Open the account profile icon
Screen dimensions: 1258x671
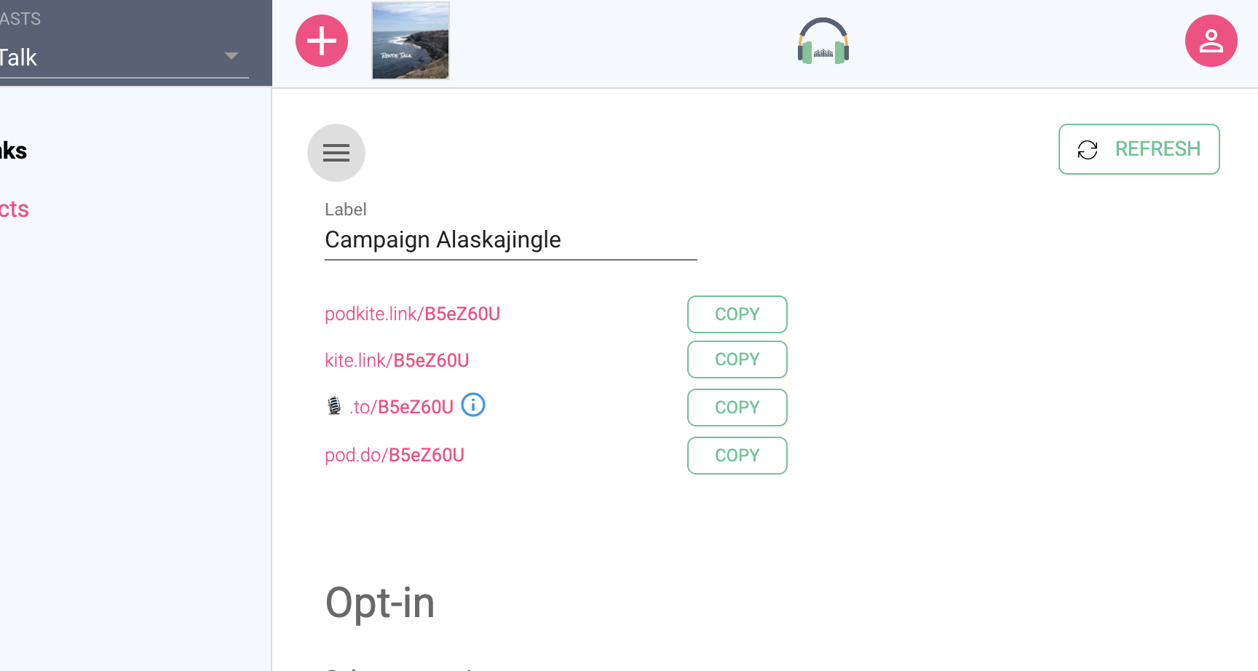(x=1211, y=41)
